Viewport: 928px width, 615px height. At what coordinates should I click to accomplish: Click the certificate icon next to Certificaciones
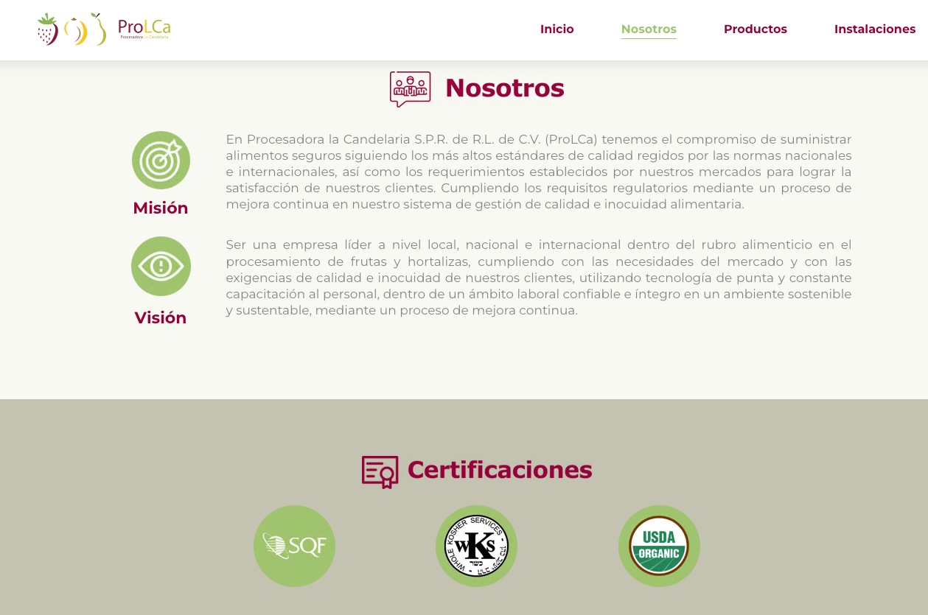380,472
